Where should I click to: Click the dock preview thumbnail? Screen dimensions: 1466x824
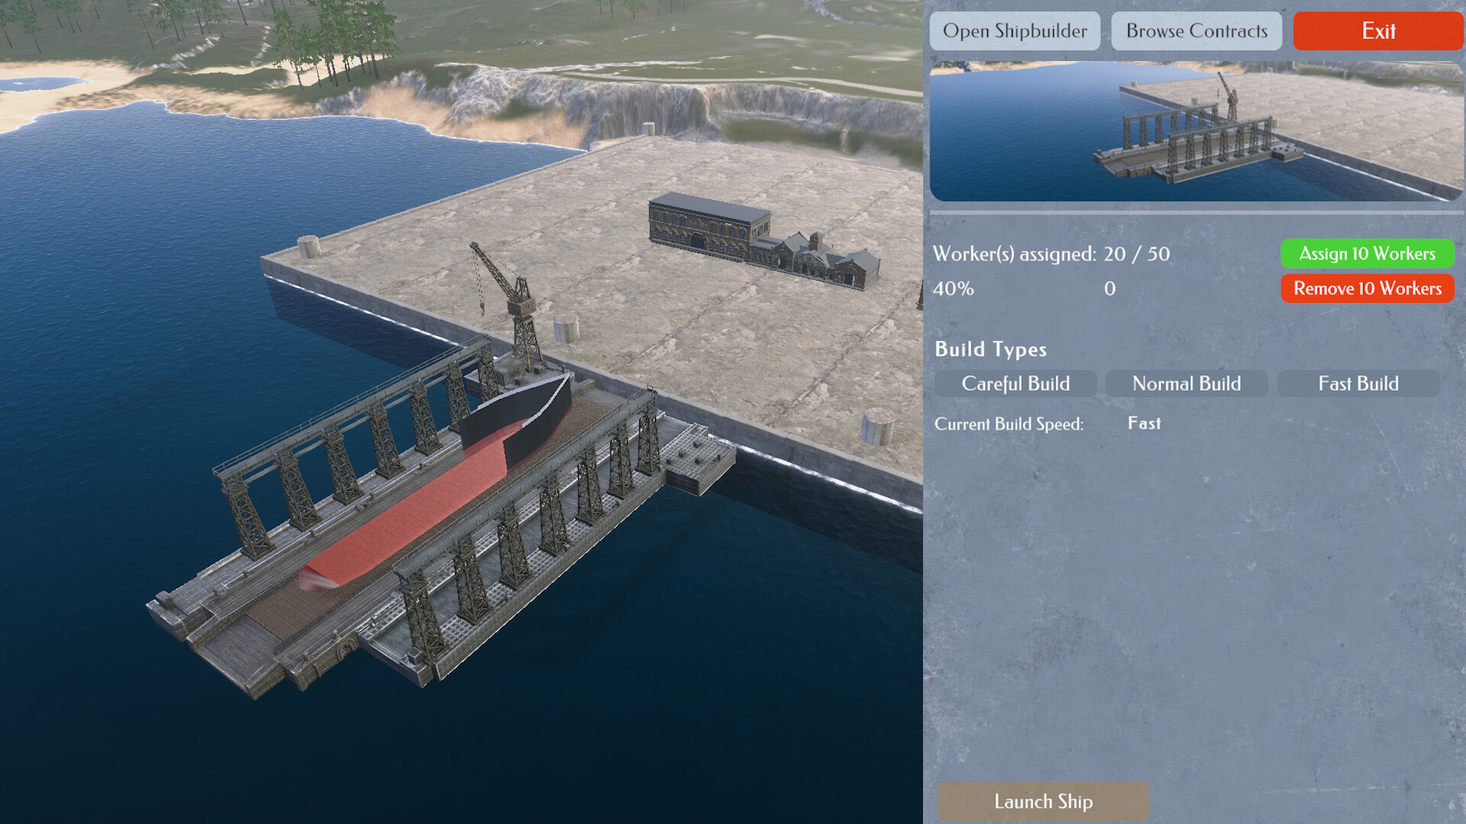pos(1196,131)
